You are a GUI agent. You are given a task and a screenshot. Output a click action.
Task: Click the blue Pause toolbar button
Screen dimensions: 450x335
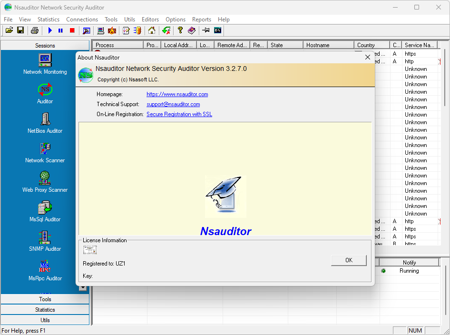tap(60, 30)
